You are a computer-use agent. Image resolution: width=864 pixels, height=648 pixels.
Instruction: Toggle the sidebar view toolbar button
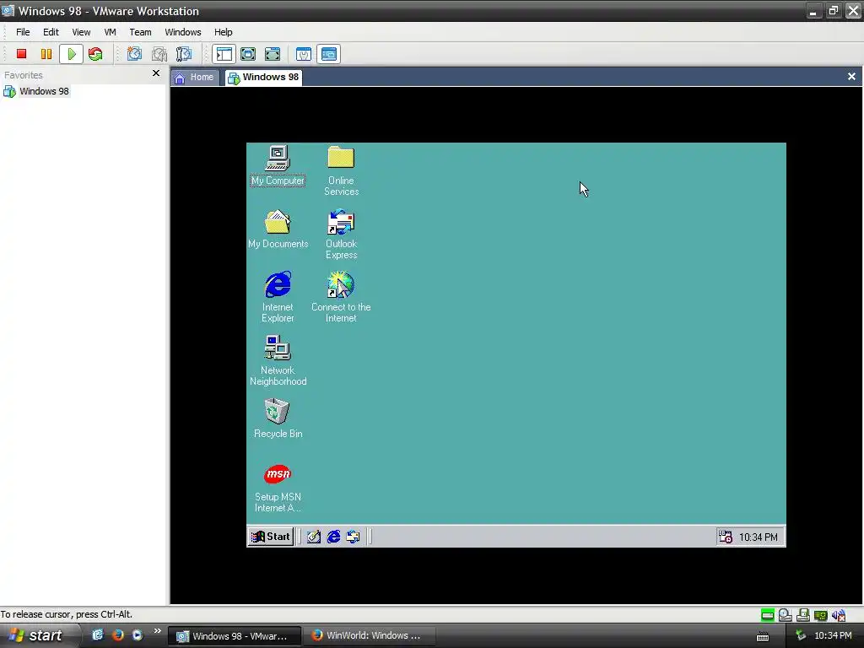224,54
